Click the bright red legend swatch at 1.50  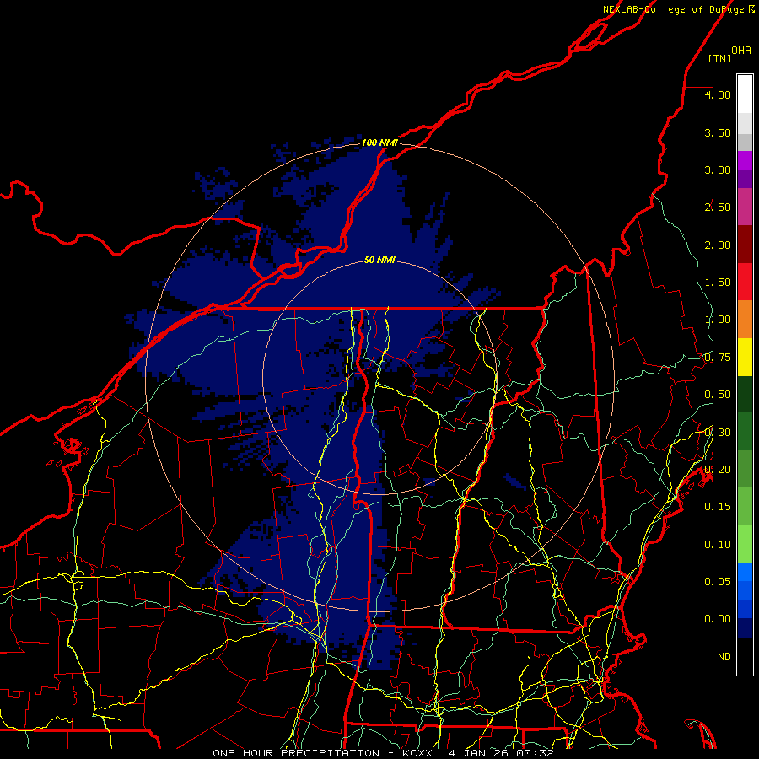pyautogui.click(x=745, y=282)
